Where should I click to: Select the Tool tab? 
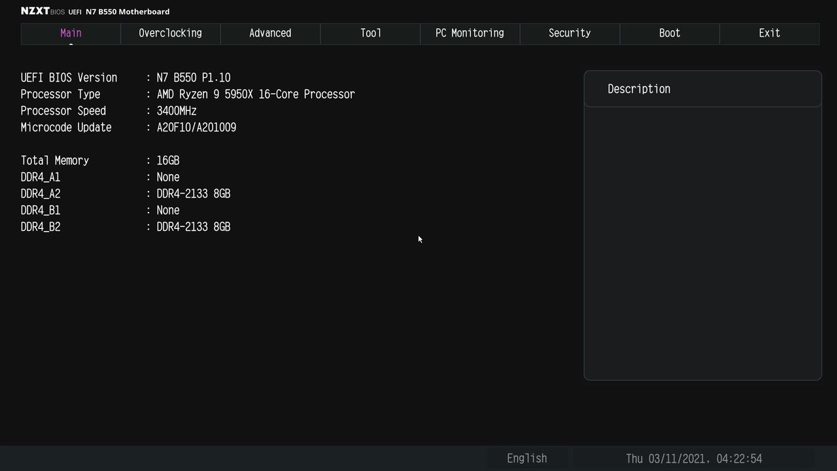(370, 33)
